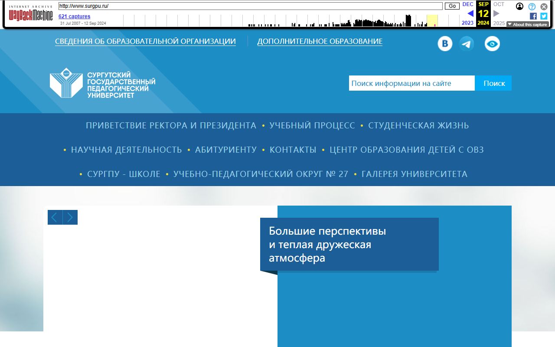Open Дополнительное образование link
Image resolution: width=555 pixels, height=347 pixels.
pyautogui.click(x=320, y=42)
